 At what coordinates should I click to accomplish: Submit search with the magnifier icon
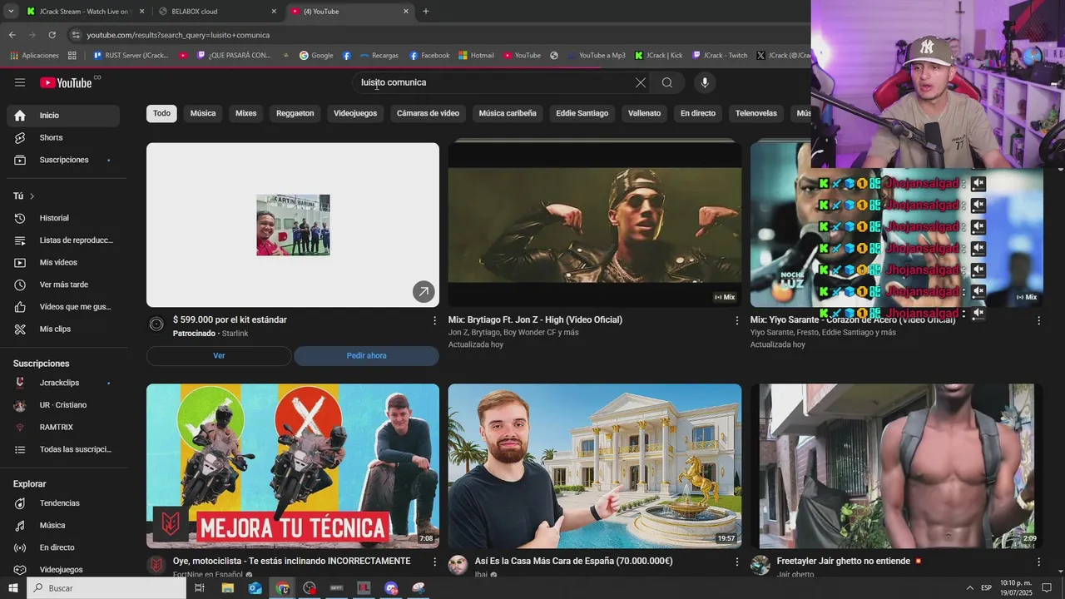point(667,82)
